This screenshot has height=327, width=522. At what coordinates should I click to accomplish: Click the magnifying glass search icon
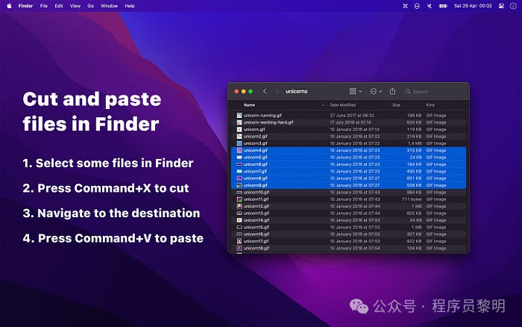tap(408, 91)
